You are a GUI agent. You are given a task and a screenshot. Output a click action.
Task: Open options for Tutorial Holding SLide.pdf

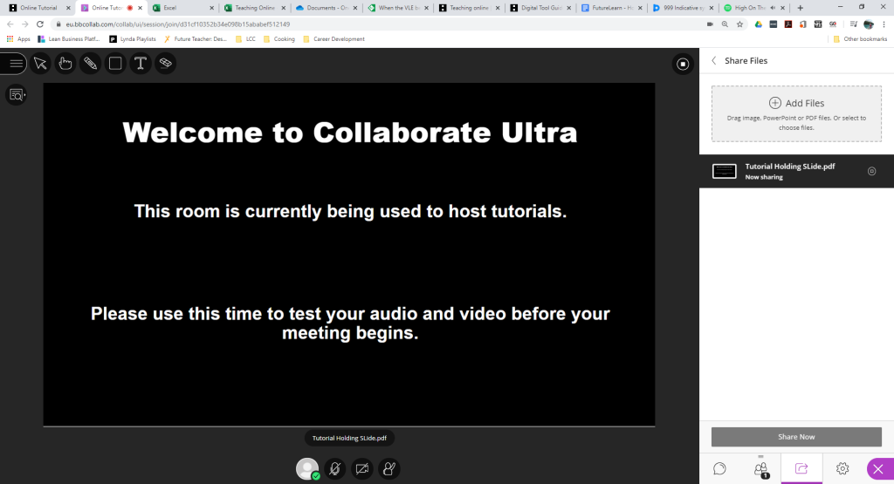[872, 171]
